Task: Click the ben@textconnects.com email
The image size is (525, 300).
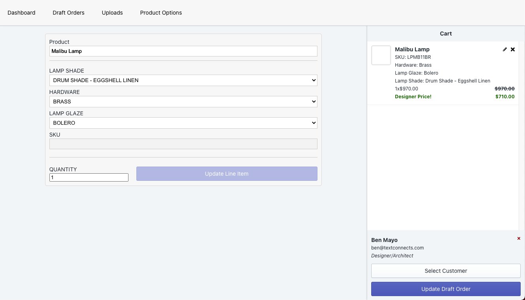Action: point(397,248)
